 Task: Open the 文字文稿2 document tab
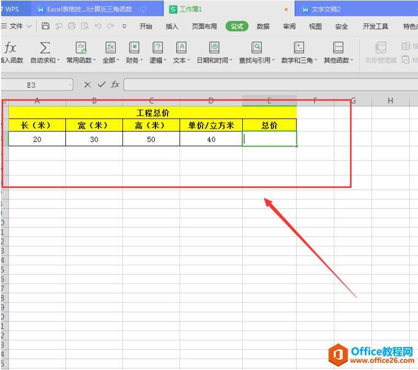tap(356, 9)
